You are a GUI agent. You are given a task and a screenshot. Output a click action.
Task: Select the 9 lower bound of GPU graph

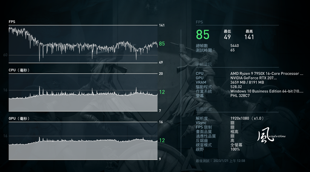[x=160, y=159]
